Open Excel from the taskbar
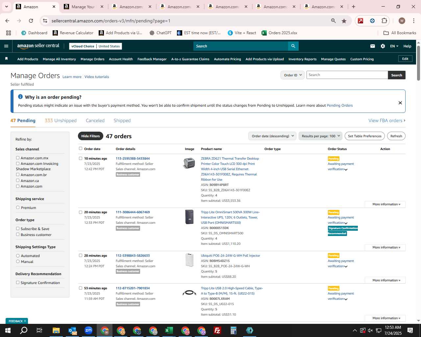The image size is (421, 337). 169,330
